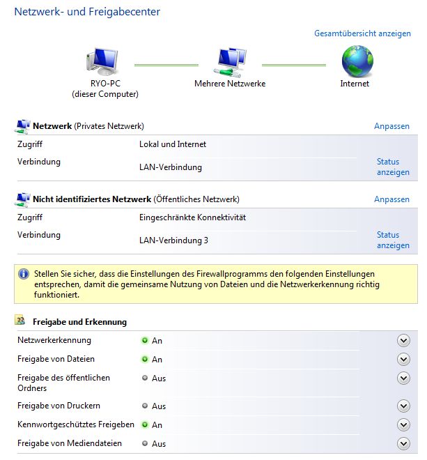This screenshot has width=427, height=460.
Task: Open Gesamtübersicht anzeigen link
Action: [x=362, y=33]
